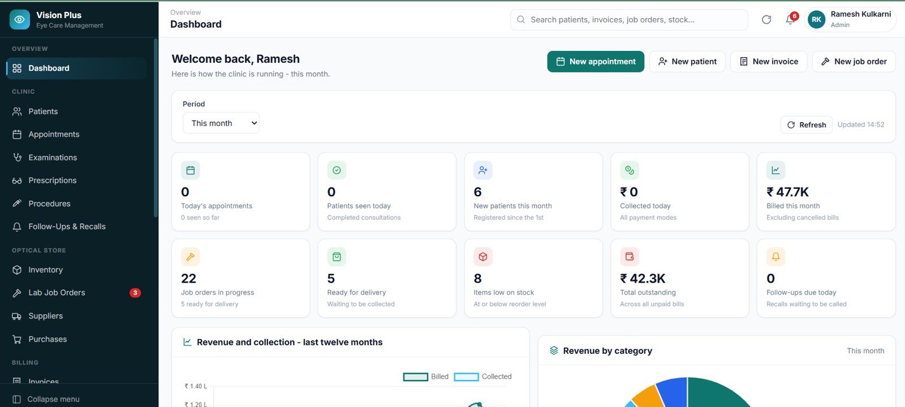
Task: Click the Job orders in progress icon
Action: pyautogui.click(x=191, y=257)
